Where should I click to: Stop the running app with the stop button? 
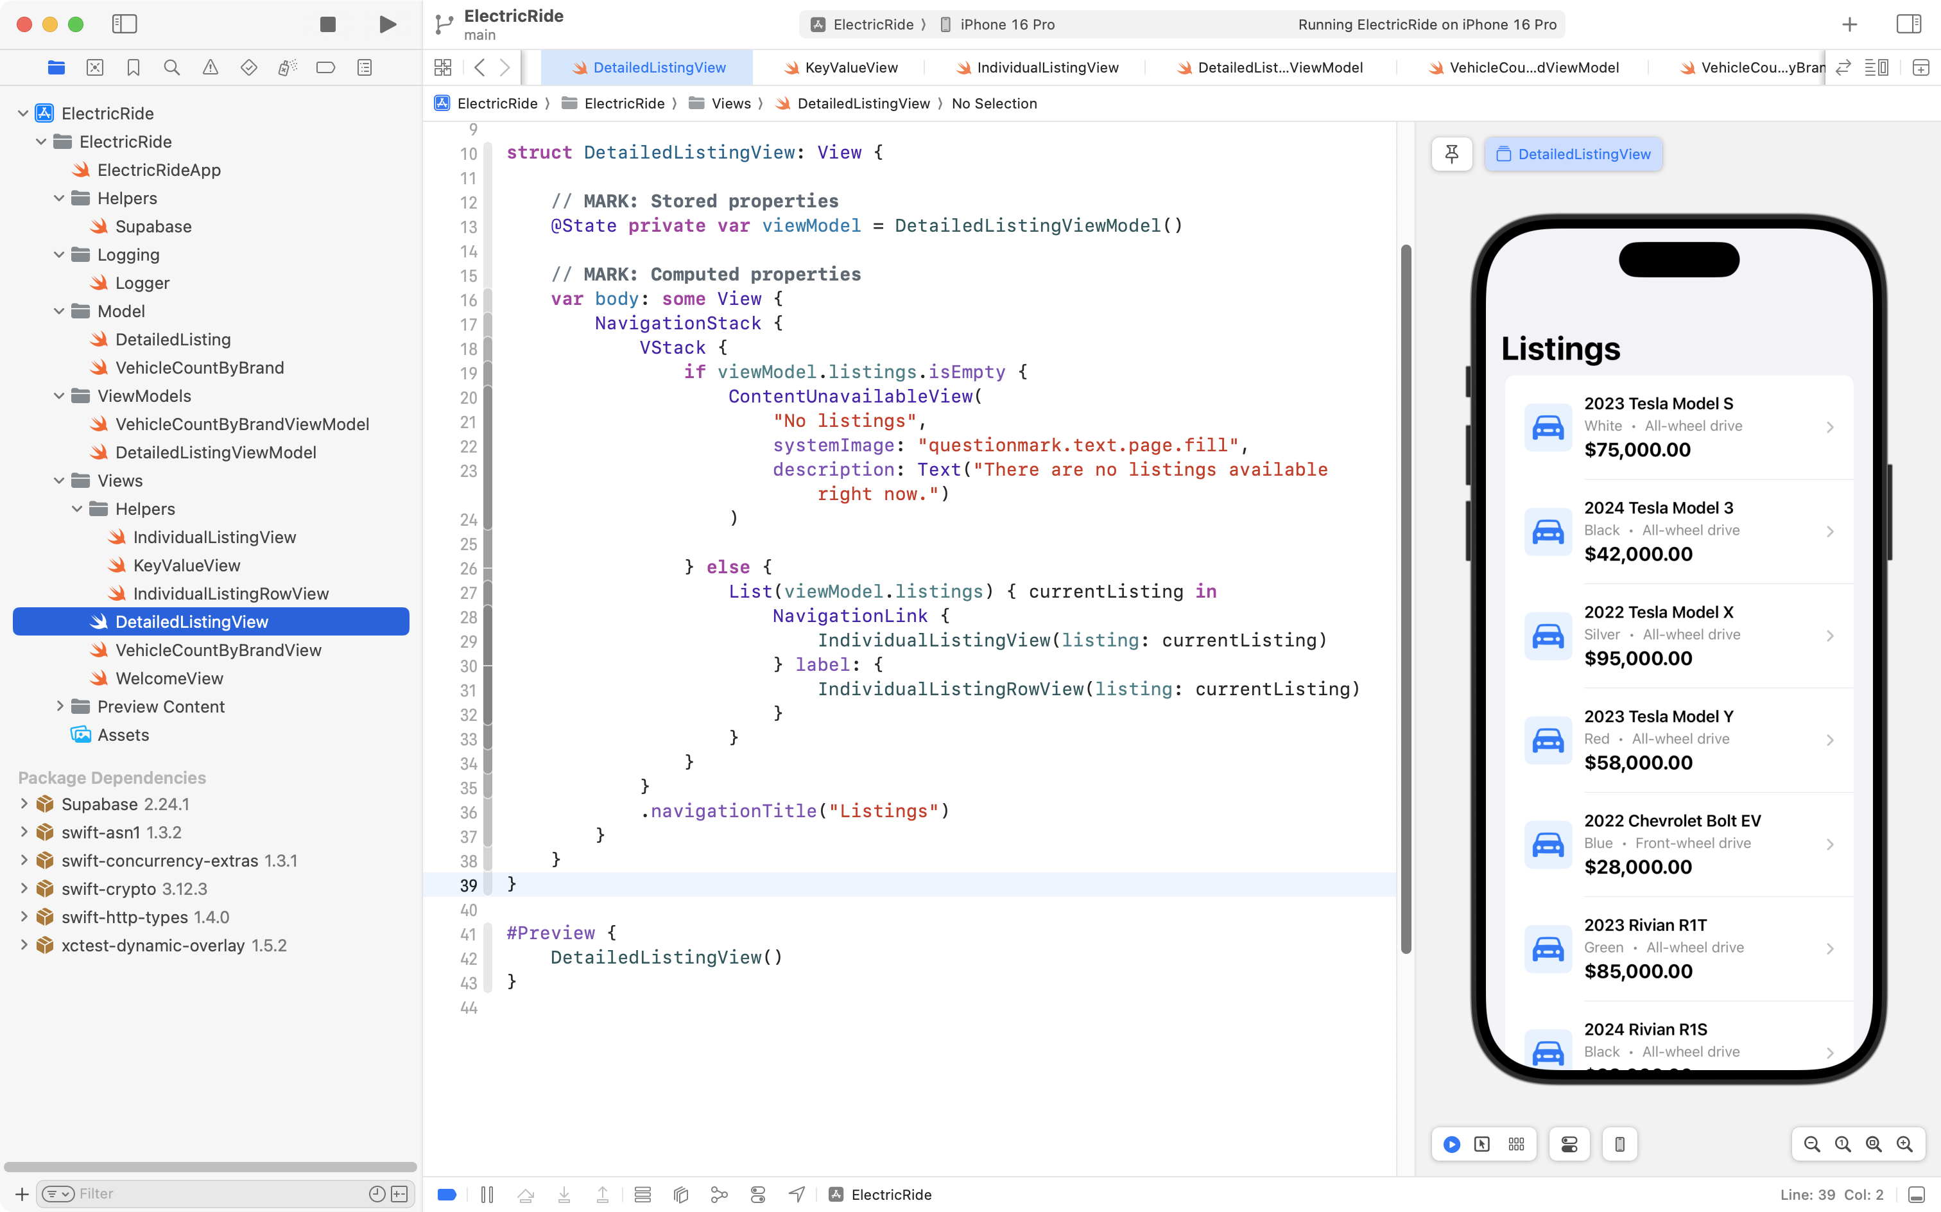coord(327,24)
